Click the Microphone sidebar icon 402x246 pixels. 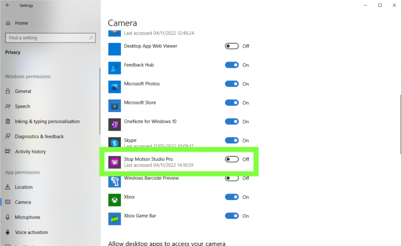(x=8, y=217)
